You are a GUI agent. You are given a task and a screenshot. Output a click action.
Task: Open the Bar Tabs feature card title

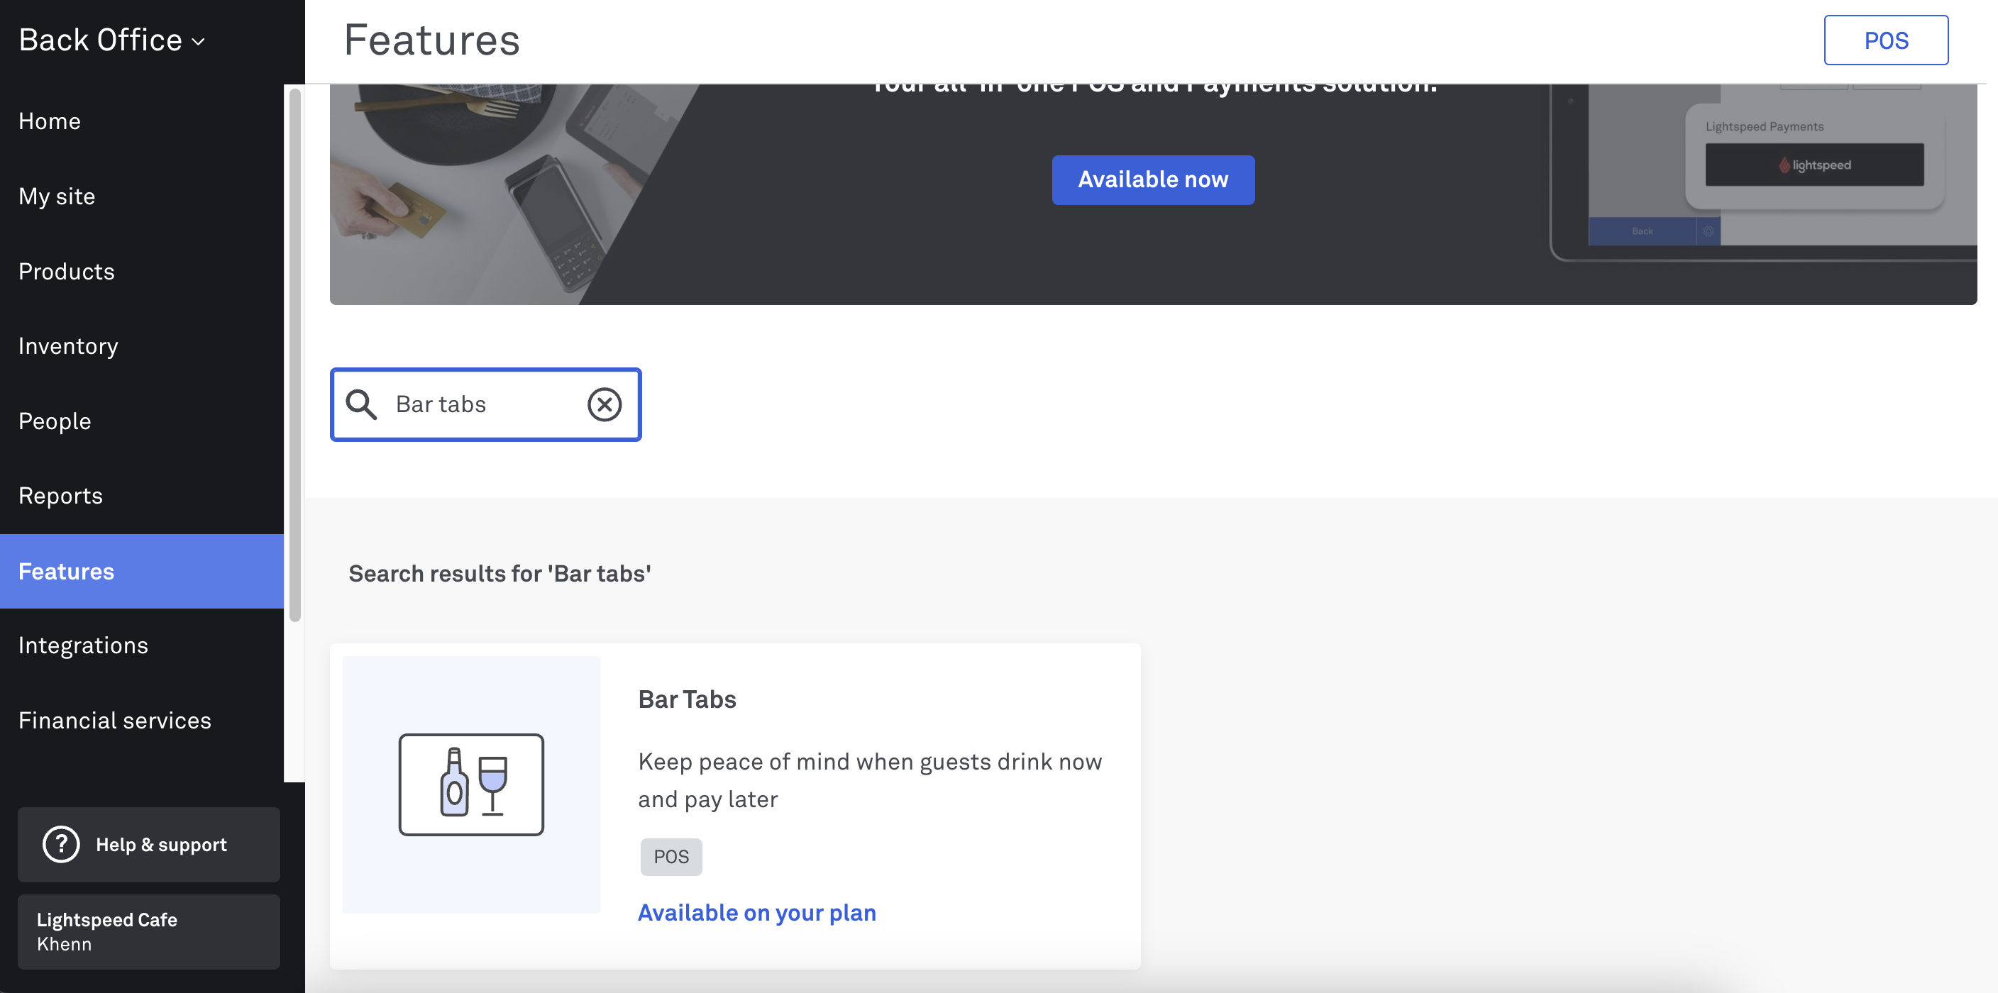pos(688,699)
